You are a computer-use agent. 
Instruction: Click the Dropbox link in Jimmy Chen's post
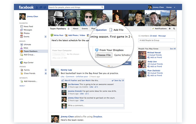[x=98, y=116]
